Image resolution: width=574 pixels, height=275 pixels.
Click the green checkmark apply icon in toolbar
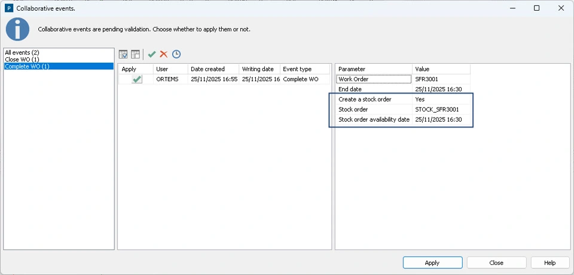pyautogui.click(x=152, y=54)
